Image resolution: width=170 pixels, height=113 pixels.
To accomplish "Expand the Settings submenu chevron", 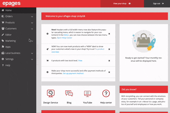I will [32, 59].
